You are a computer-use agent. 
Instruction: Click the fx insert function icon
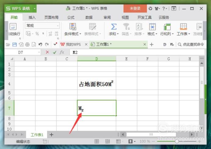click(62, 52)
